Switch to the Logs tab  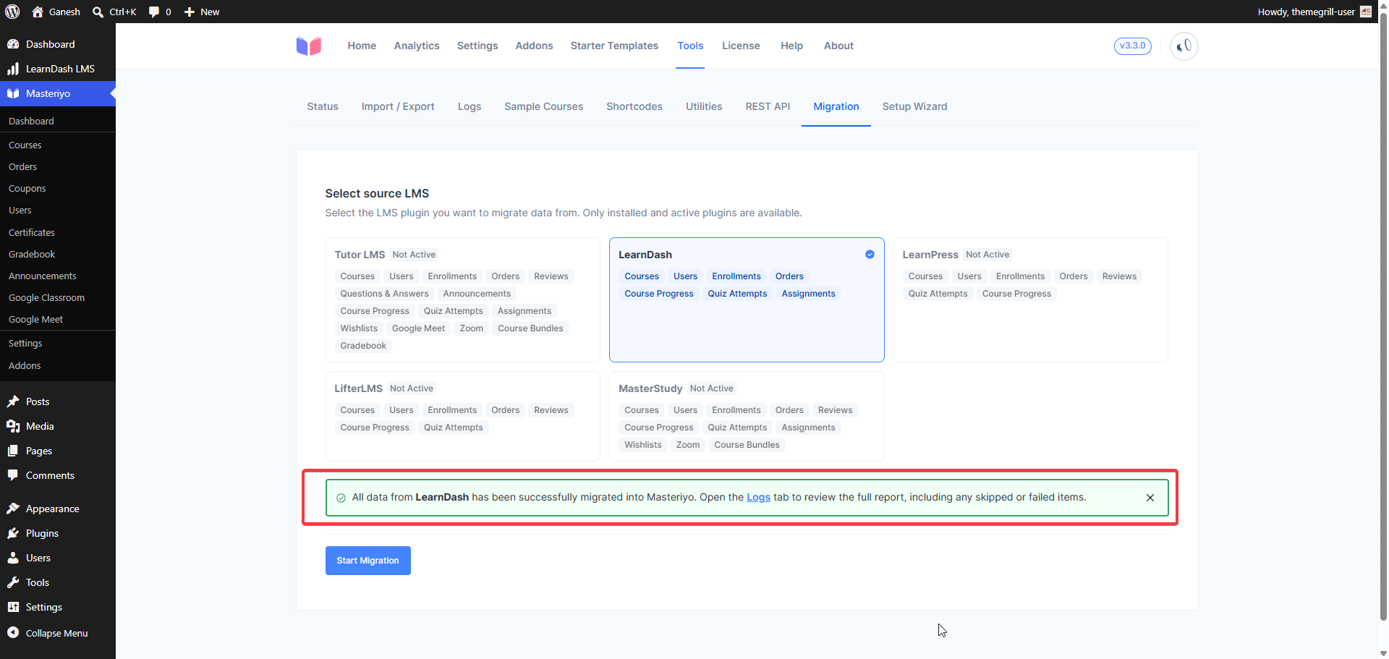coord(470,106)
